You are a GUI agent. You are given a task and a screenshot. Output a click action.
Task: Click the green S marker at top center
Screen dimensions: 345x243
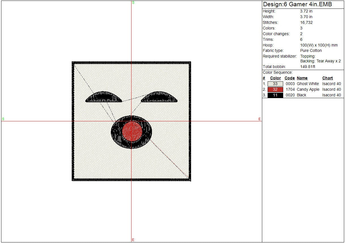click(133, 3)
